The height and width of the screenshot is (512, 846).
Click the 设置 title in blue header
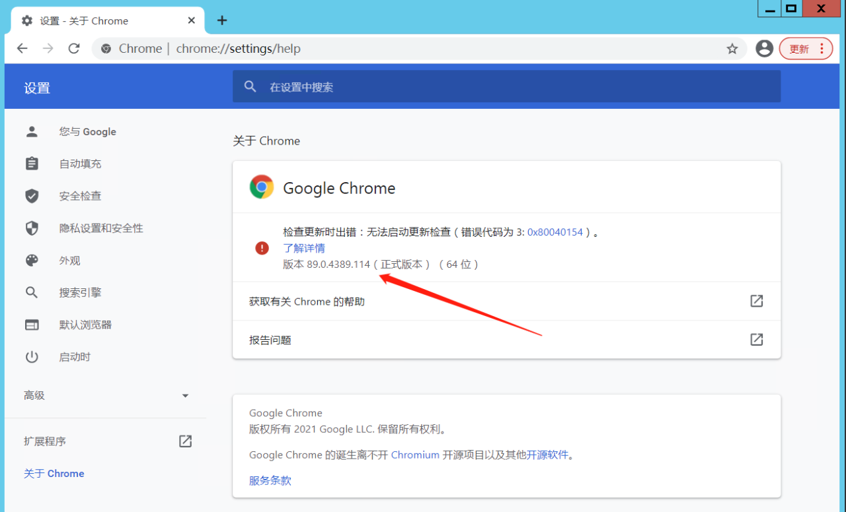coord(37,88)
